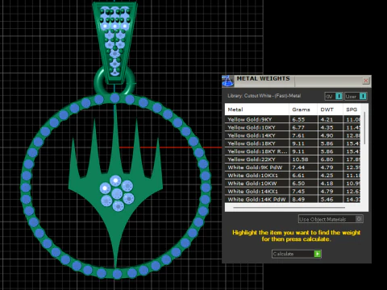Select the blue gem at the circle's bottom
387x290 pixels.
tap(117, 274)
